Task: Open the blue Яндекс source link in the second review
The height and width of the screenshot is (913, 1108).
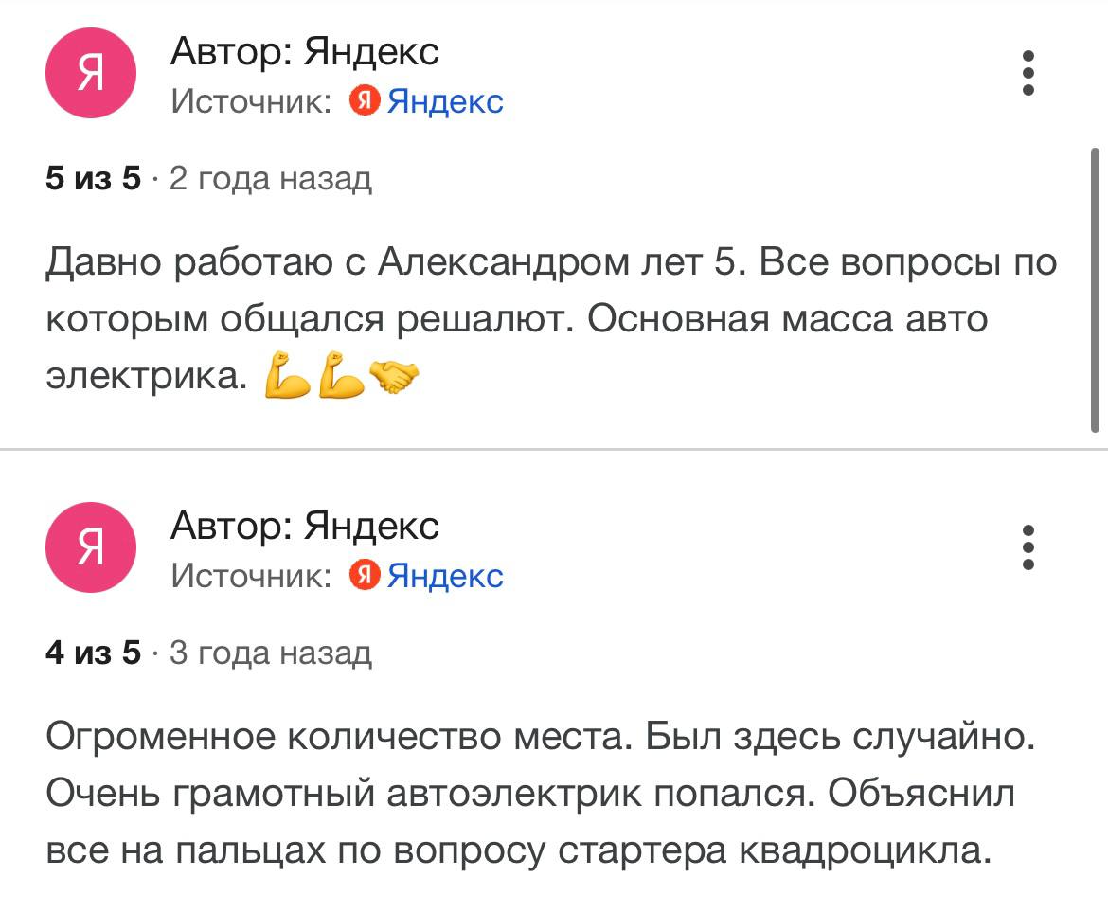Action: click(445, 575)
